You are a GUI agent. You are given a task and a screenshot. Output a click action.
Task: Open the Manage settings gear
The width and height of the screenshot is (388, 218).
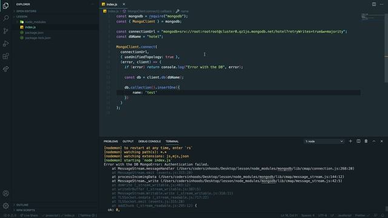coord(5,206)
